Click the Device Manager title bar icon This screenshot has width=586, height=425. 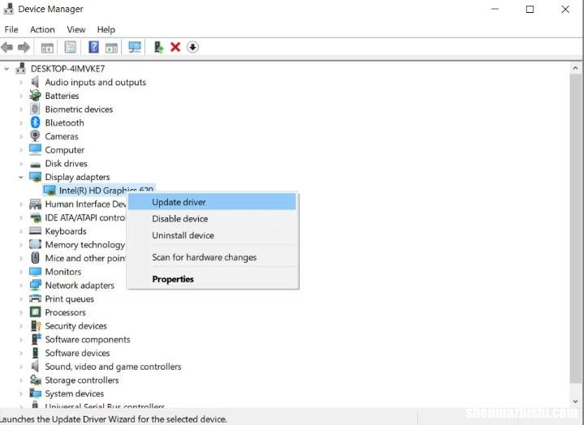(8, 9)
